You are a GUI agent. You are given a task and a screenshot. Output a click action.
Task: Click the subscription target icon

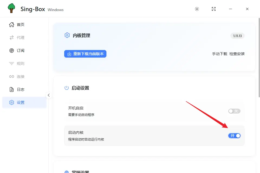point(11,51)
